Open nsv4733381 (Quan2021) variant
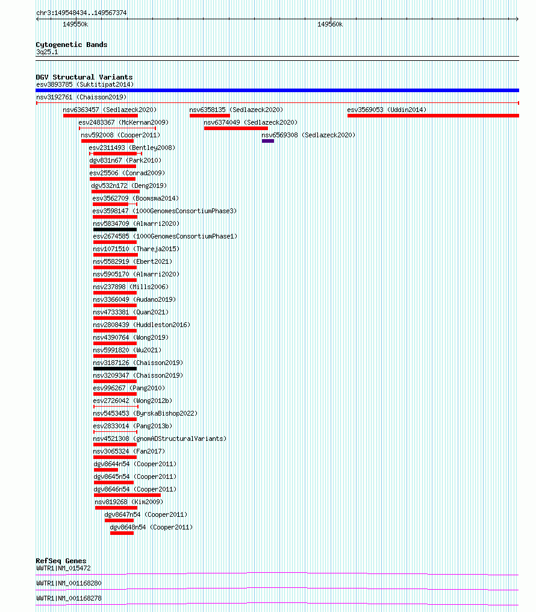536x612 pixels. tap(131, 312)
